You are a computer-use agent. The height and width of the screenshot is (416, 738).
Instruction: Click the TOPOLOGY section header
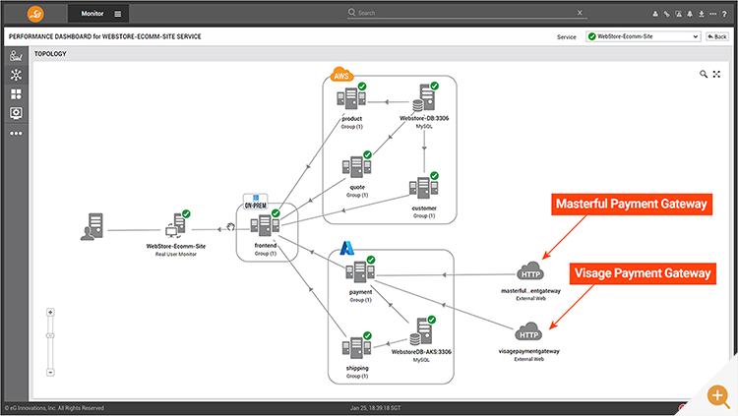[50, 54]
